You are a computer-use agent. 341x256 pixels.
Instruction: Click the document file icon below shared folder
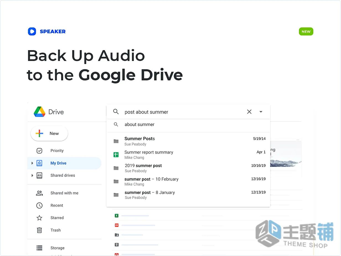coord(117,245)
